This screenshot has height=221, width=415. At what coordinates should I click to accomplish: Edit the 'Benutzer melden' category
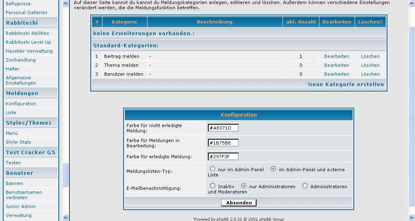336,74
